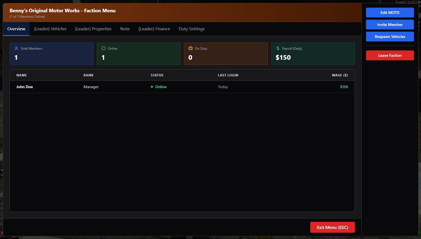The image size is (421, 239).
Task: Click the Payroll dollar sign icon
Action: (278, 48)
